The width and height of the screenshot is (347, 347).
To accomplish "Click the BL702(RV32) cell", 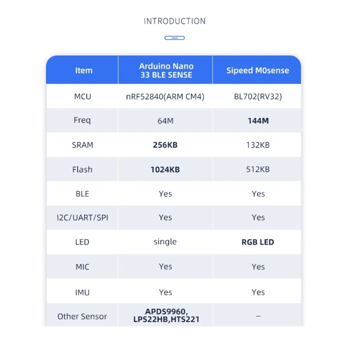I will click(258, 96).
